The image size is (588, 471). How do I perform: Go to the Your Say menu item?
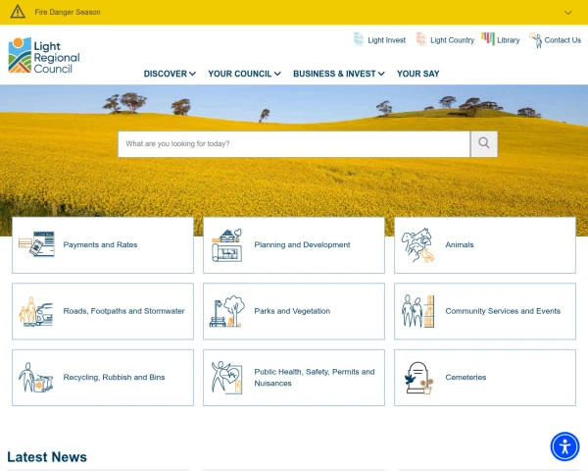417,74
